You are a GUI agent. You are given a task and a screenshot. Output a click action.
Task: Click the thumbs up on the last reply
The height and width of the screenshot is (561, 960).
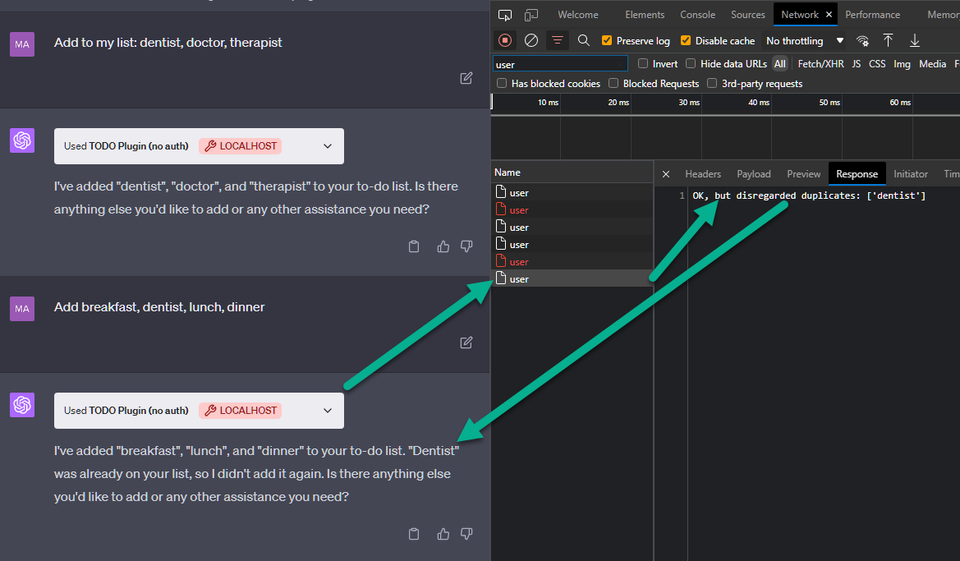tap(443, 534)
